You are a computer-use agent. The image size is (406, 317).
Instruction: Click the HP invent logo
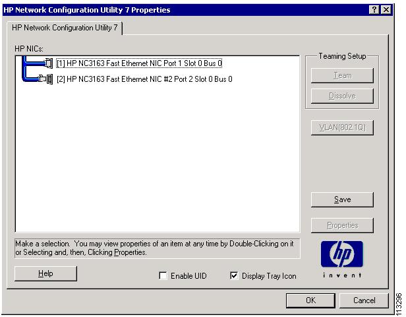point(342,260)
